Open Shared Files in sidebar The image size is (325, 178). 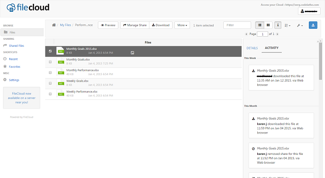pos(16,46)
